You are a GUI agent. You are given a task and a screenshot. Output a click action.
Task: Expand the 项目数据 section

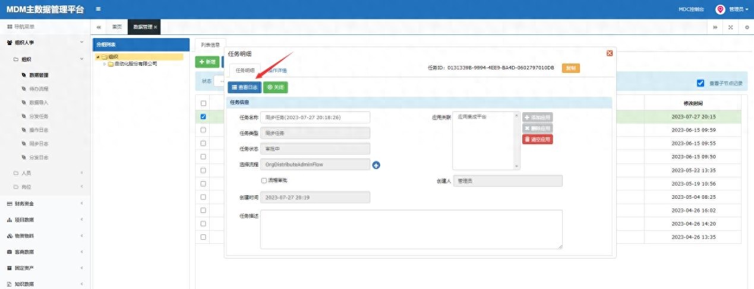tap(81, 220)
